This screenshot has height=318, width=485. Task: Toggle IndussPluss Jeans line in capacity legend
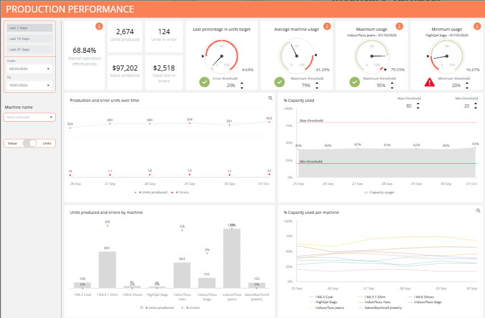(x=328, y=307)
